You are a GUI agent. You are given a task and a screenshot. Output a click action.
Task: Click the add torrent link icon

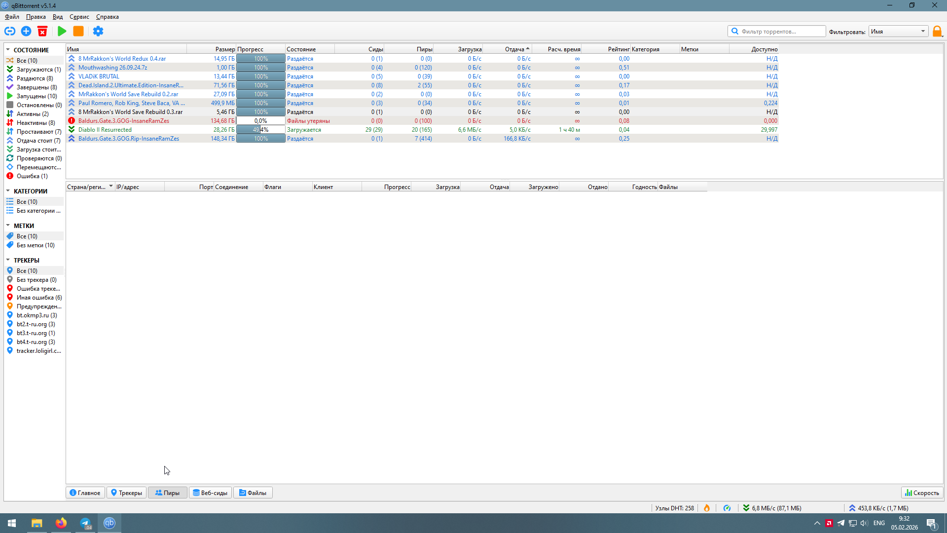(10, 31)
